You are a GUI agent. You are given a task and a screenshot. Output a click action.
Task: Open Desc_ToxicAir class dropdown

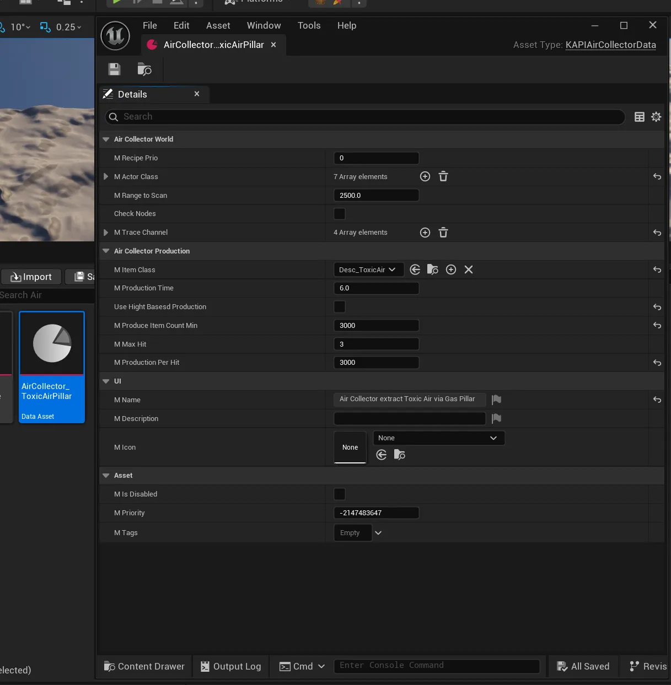click(x=368, y=269)
